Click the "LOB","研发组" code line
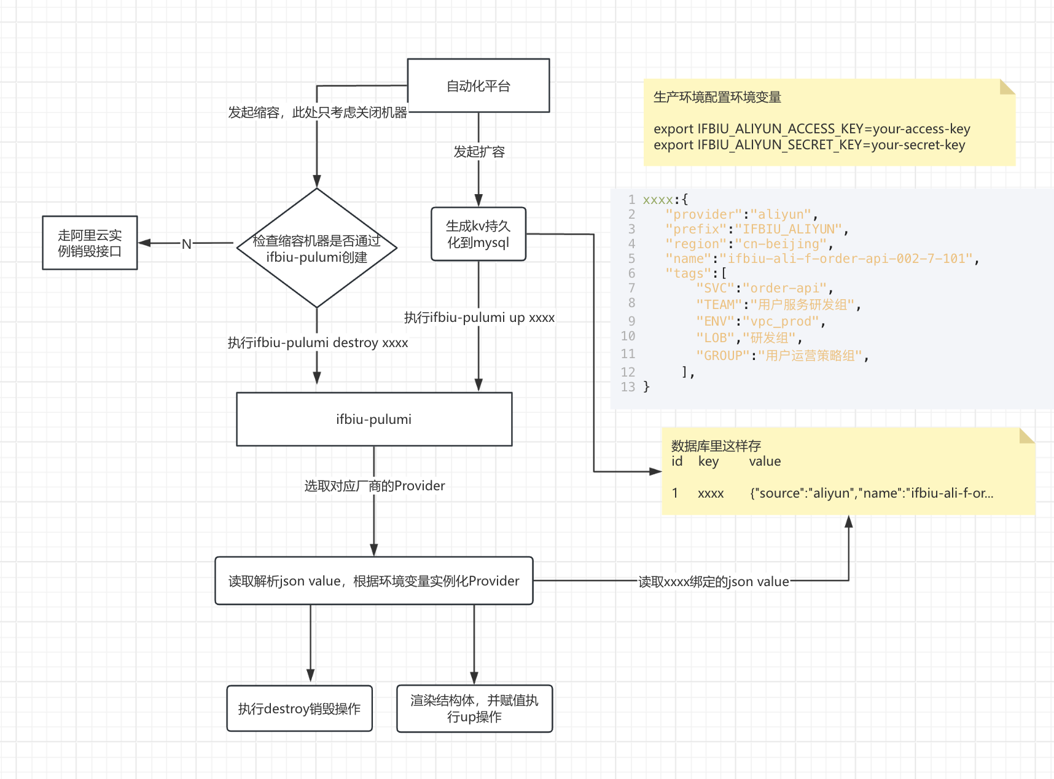The image size is (1054, 779). [x=749, y=338]
